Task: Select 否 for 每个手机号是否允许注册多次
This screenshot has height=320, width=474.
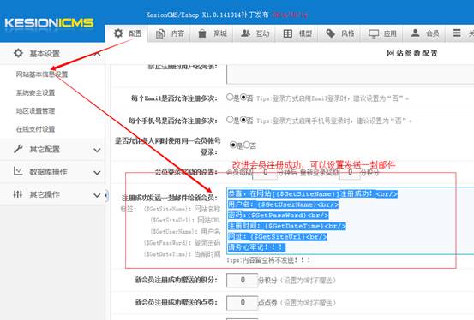Action: coord(243,120)
